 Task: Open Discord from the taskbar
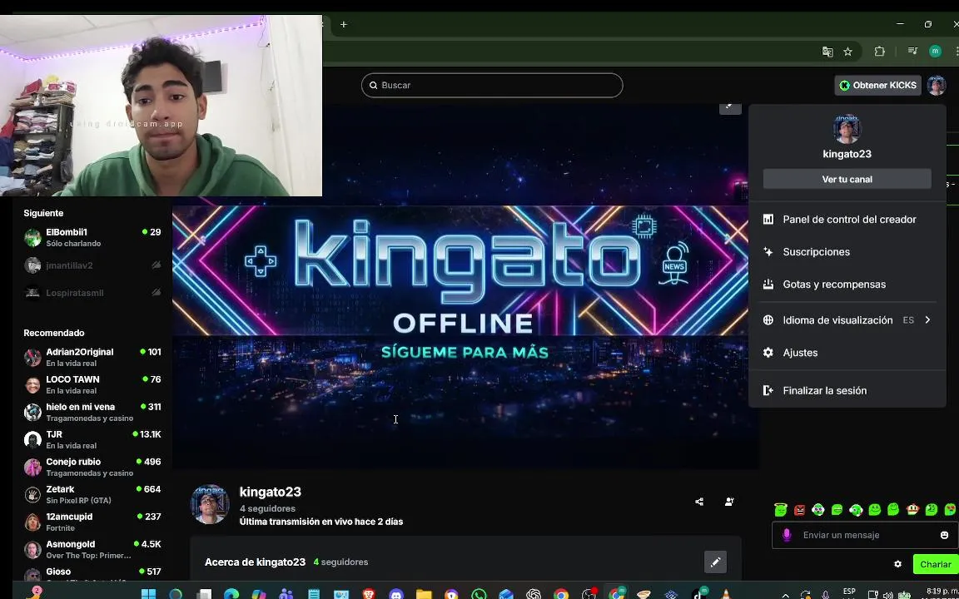[x=396, y=594]
